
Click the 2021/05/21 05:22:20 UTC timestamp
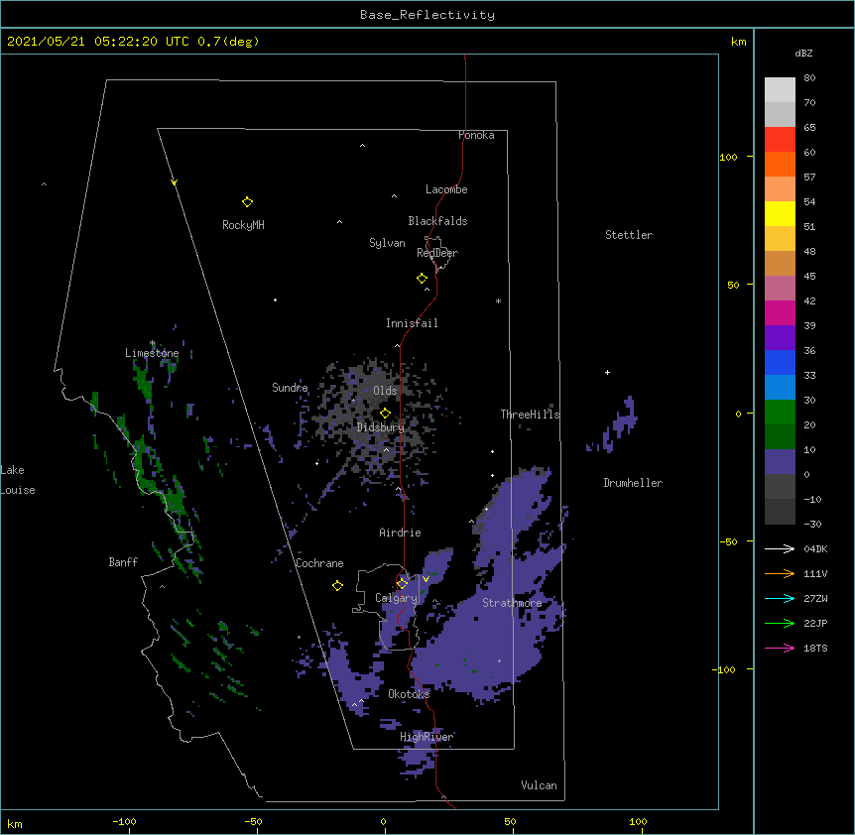tap(98, 42)
